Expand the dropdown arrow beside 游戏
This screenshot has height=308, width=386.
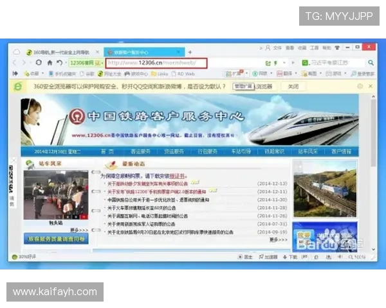(x=345, y=73)
